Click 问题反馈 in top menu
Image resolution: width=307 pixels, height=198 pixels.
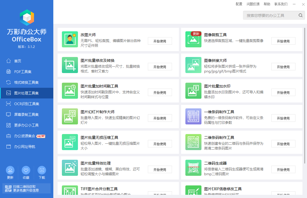(x=253, y=4)
